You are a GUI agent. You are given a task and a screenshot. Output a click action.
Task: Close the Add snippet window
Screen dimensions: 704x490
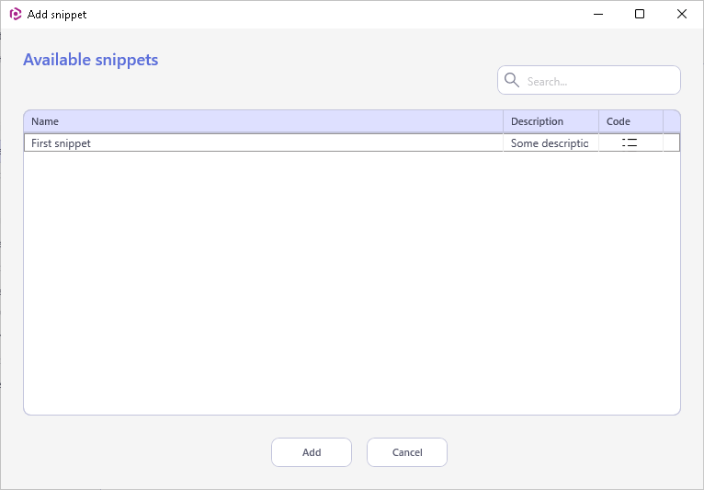tap(682, 14)
